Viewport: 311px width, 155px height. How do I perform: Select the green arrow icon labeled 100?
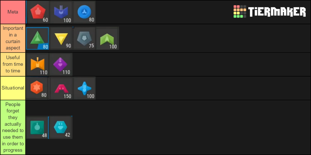pyautogui.click(x=107, y=38)
